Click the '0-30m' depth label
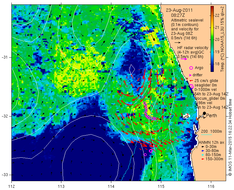The image size is (234, 190). 211,147
